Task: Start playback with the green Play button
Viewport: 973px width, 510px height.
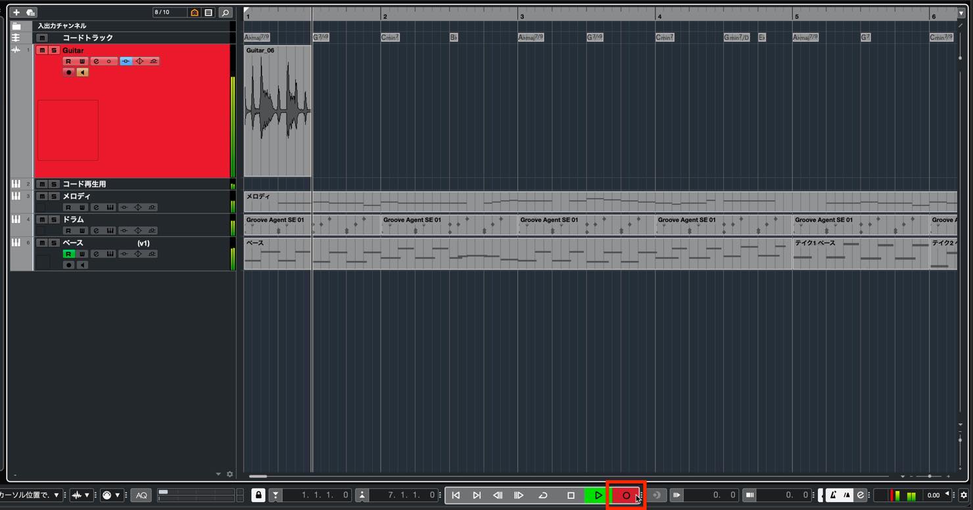Action: (x=597, y=496)
